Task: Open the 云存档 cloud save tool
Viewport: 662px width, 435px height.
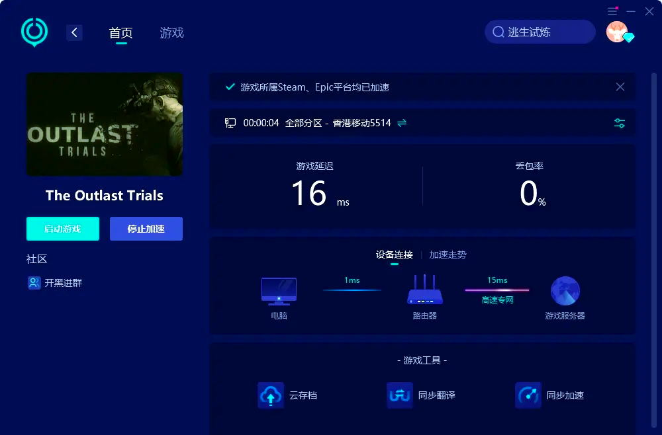Action: point(287,395)
